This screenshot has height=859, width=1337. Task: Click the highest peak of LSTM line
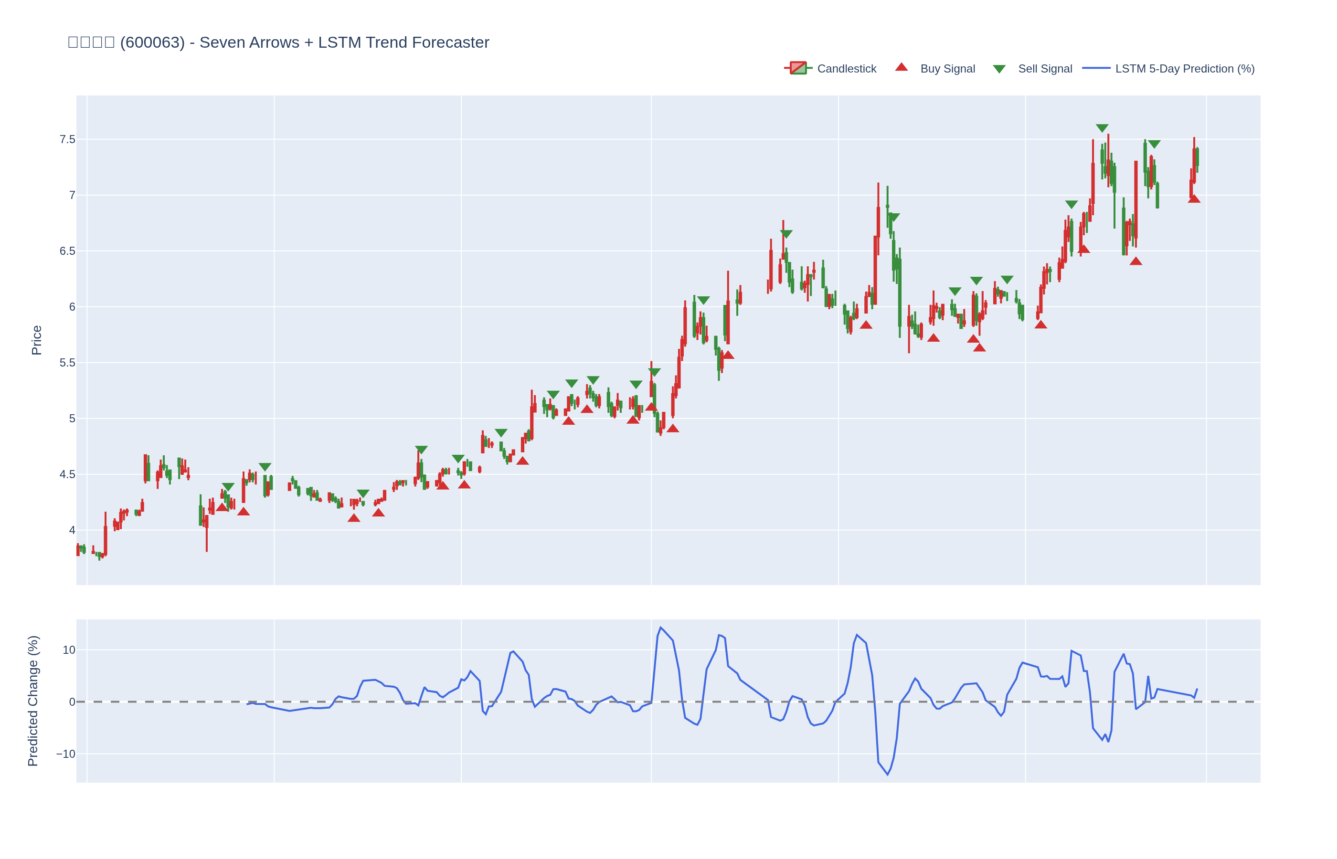pyautogui.click(x=660, y=628)
